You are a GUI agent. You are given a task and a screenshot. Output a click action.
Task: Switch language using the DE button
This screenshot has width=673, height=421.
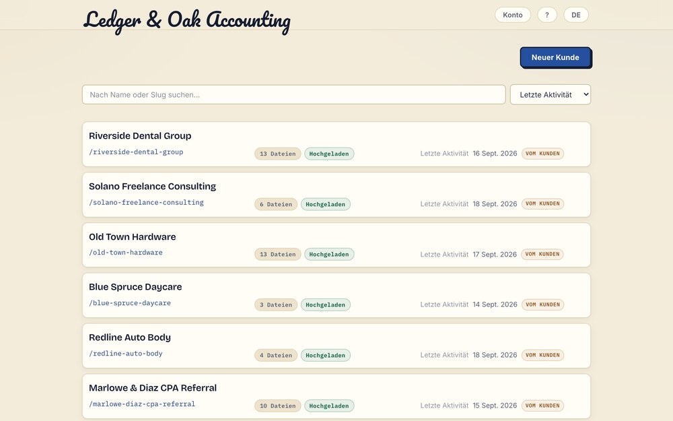[x=576, y=15]
